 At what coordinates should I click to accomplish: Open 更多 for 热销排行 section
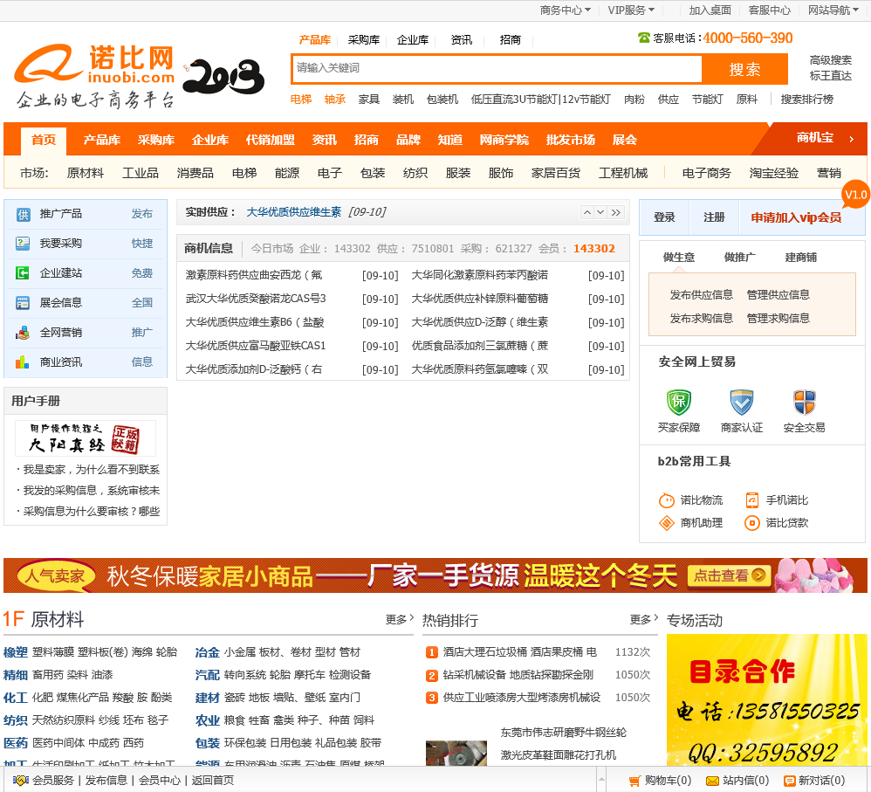[644, 618]
